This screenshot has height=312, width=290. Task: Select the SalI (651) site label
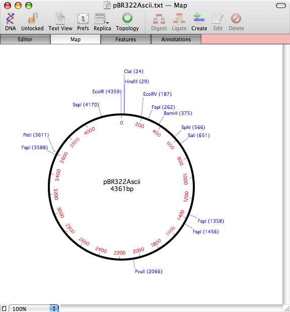pos(199,136)
